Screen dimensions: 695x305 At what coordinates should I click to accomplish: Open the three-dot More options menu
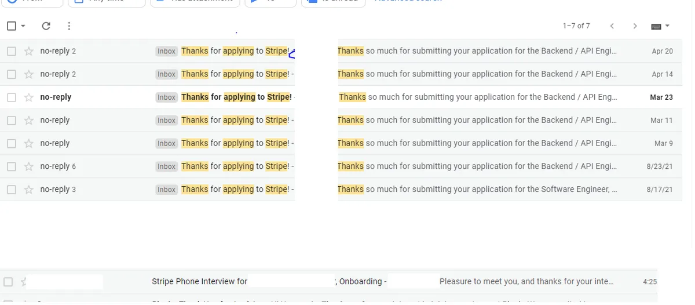click(x=69, y=26)
